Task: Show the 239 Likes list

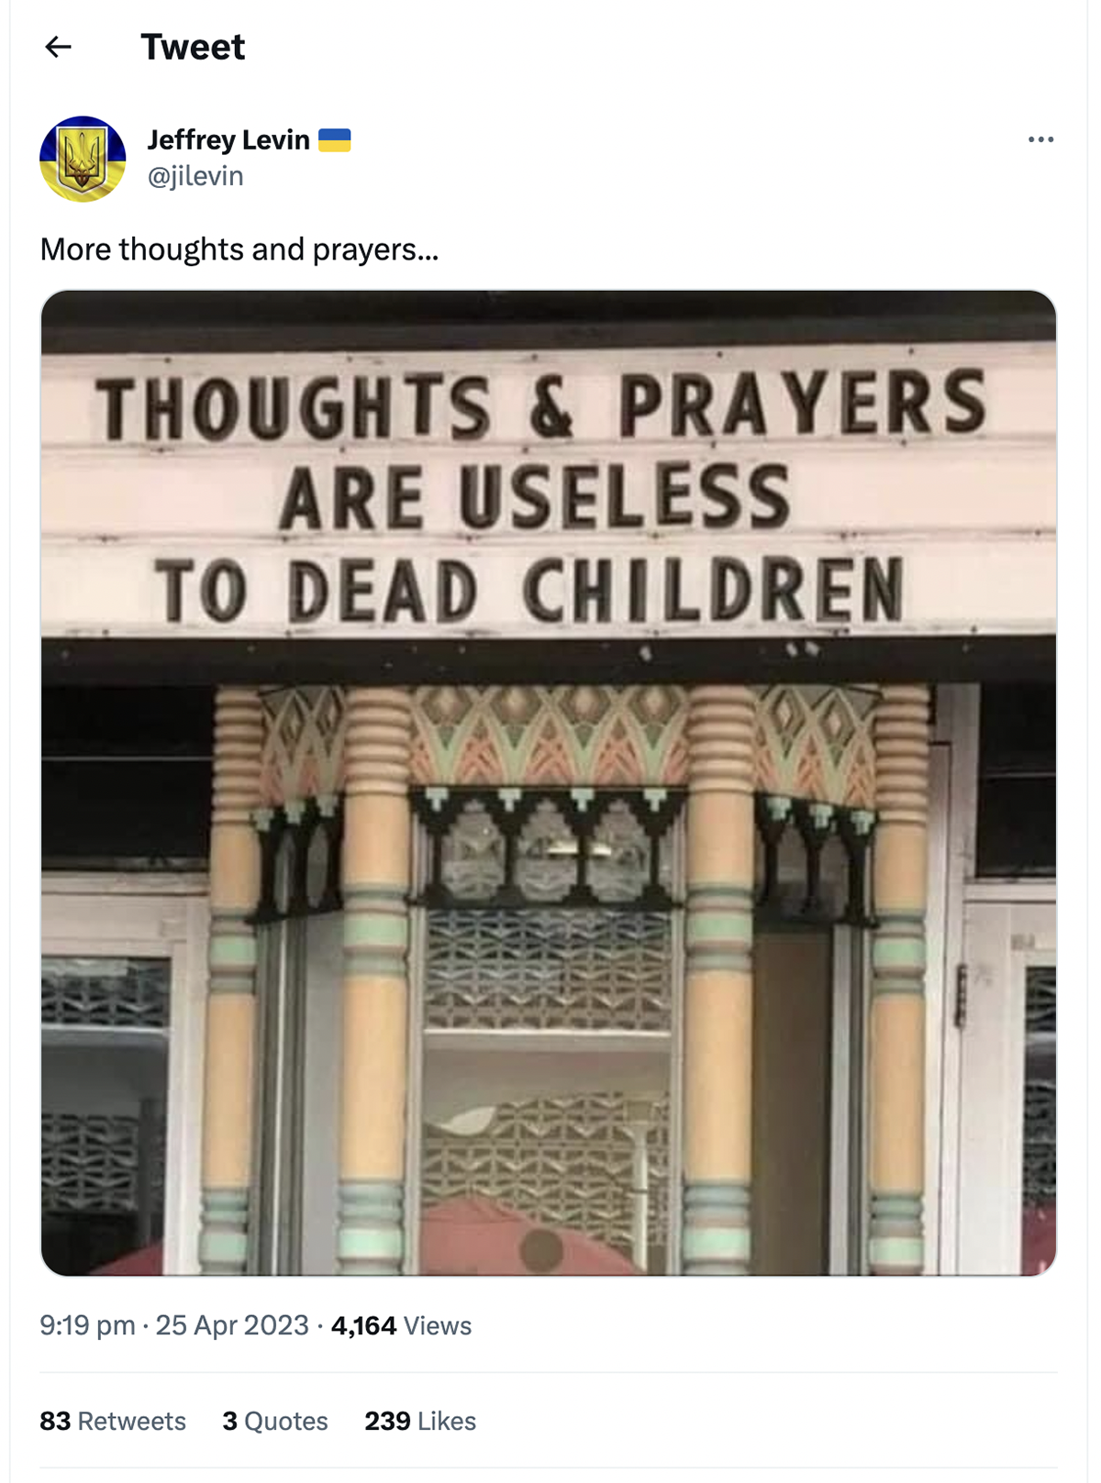Action: pyautogui.click(x=420, y=1421)
